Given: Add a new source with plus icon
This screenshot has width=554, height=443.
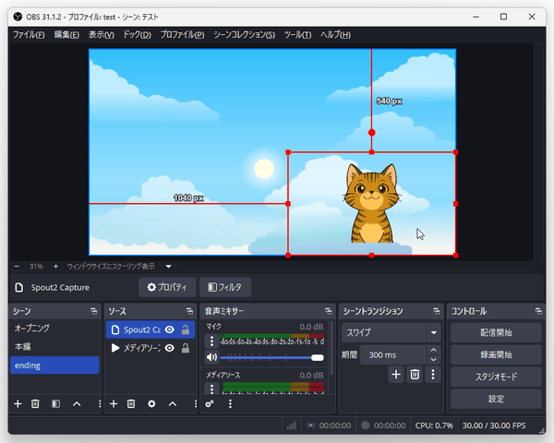Looking at the screenshot, I should tap(114, 403).
